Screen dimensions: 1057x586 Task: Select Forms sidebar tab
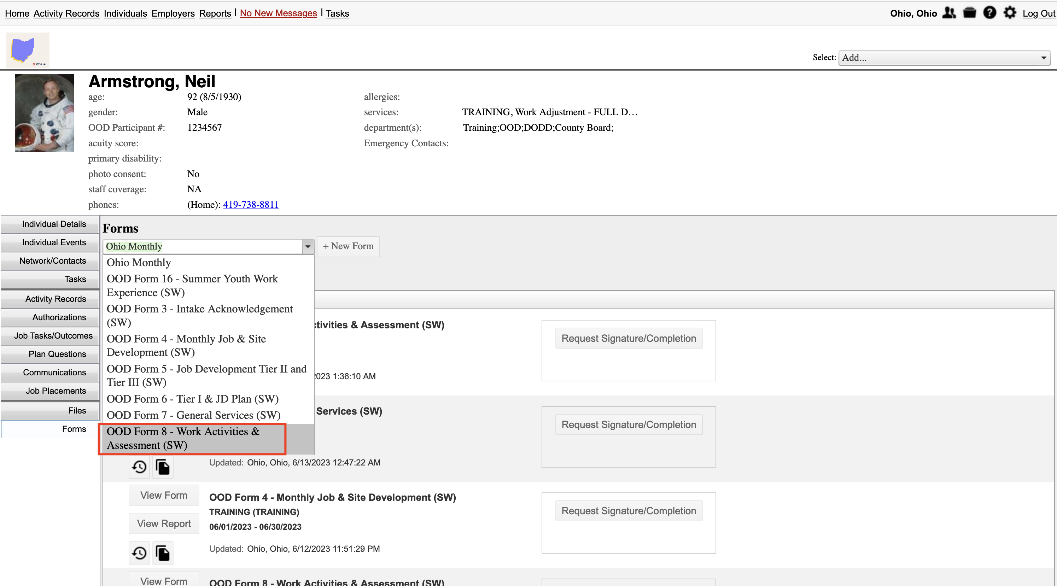click(x=50, y=429)
